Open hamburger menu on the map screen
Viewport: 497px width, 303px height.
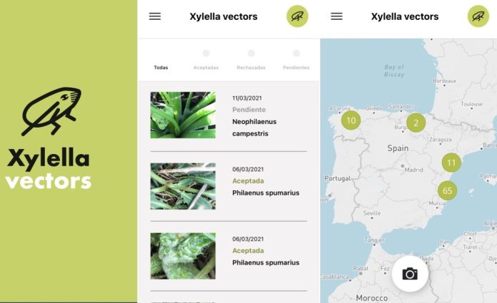(x=337, y=16)
